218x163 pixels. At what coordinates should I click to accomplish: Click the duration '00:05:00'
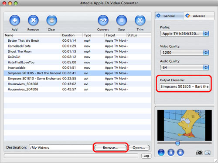pyautogui.click(x=69, y=62)
